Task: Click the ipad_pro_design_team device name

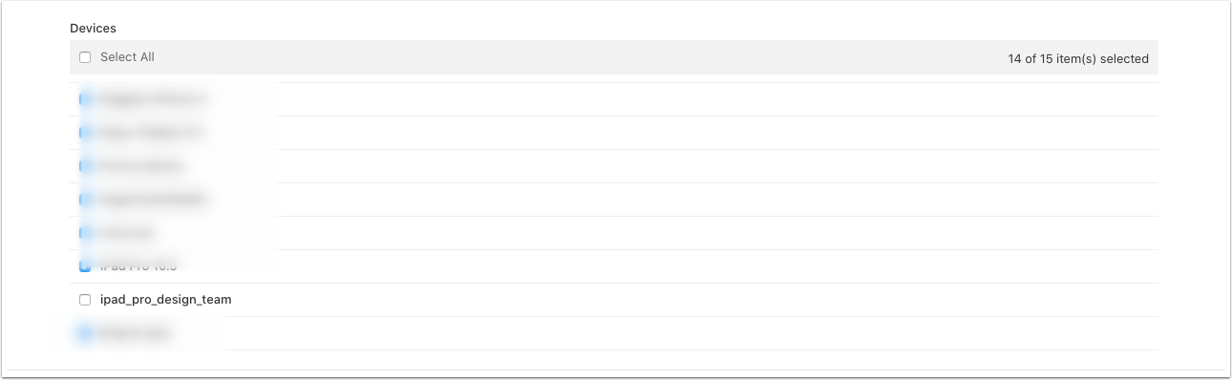Action: click(x=166, y=300)
